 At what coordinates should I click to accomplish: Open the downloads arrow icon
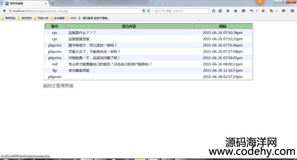[228, 11]
